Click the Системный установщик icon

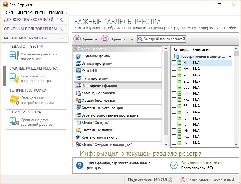tap(78, 108)
